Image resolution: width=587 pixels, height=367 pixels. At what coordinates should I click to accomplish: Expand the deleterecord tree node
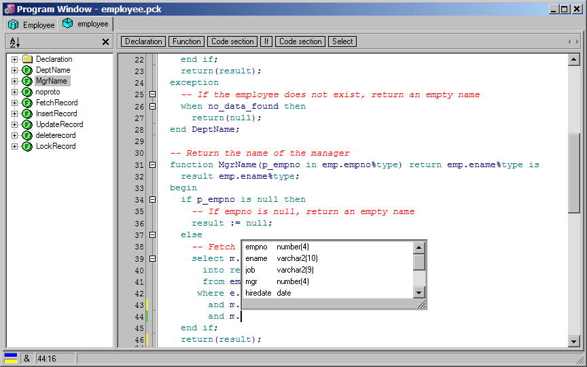point(14,135)
